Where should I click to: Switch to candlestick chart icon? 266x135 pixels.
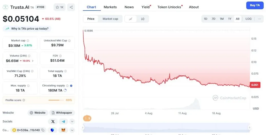pyautogui.click(x=143, y=19)
